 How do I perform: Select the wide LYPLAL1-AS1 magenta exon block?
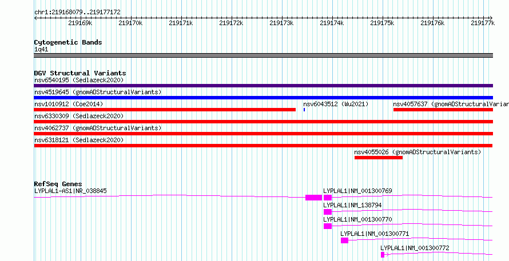point(313,198)
